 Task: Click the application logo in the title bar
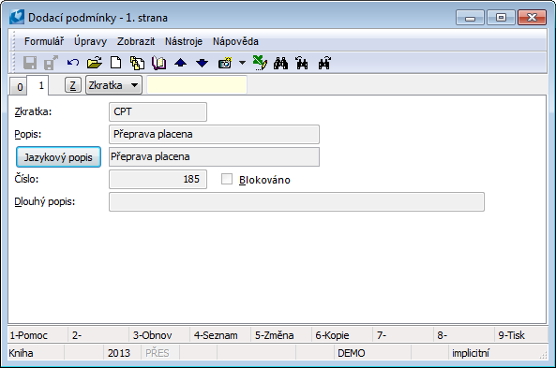click(17, 17)
